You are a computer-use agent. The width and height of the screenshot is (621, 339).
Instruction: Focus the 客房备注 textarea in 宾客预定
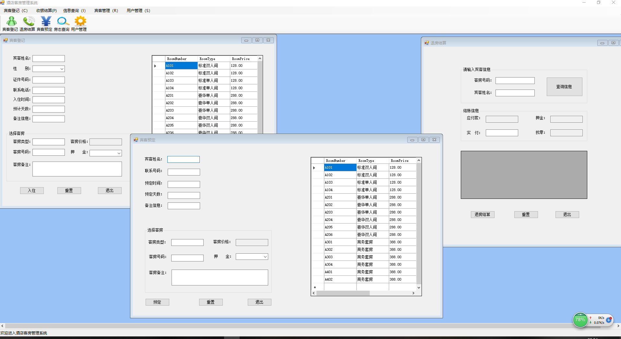[x=220, y=277]
